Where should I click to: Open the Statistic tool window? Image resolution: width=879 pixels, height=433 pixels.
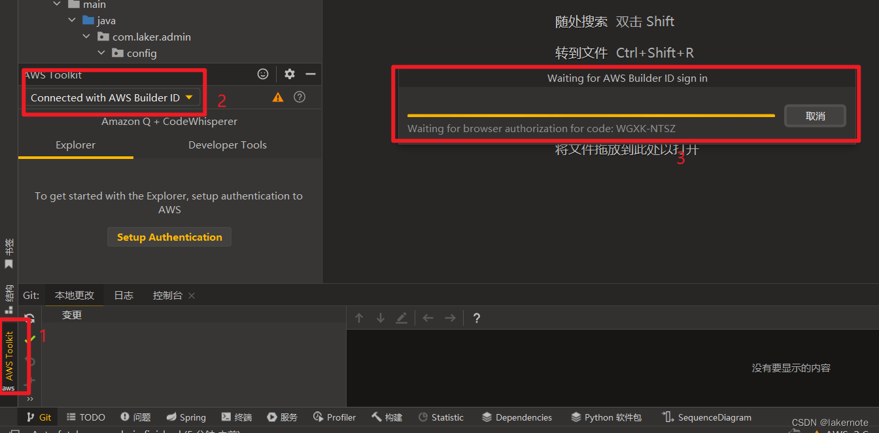(x=441, y=417)
